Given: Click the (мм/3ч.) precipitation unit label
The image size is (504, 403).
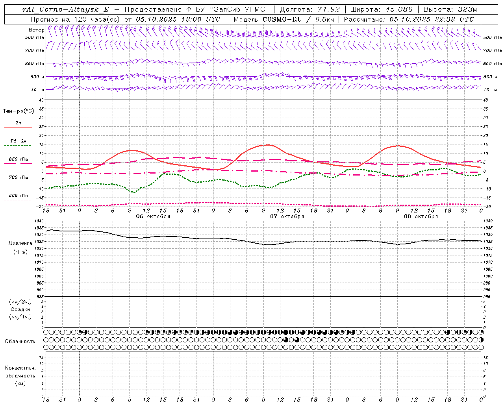Looking at the screenshot, I should pyautogui.click(x=20, y=302).
